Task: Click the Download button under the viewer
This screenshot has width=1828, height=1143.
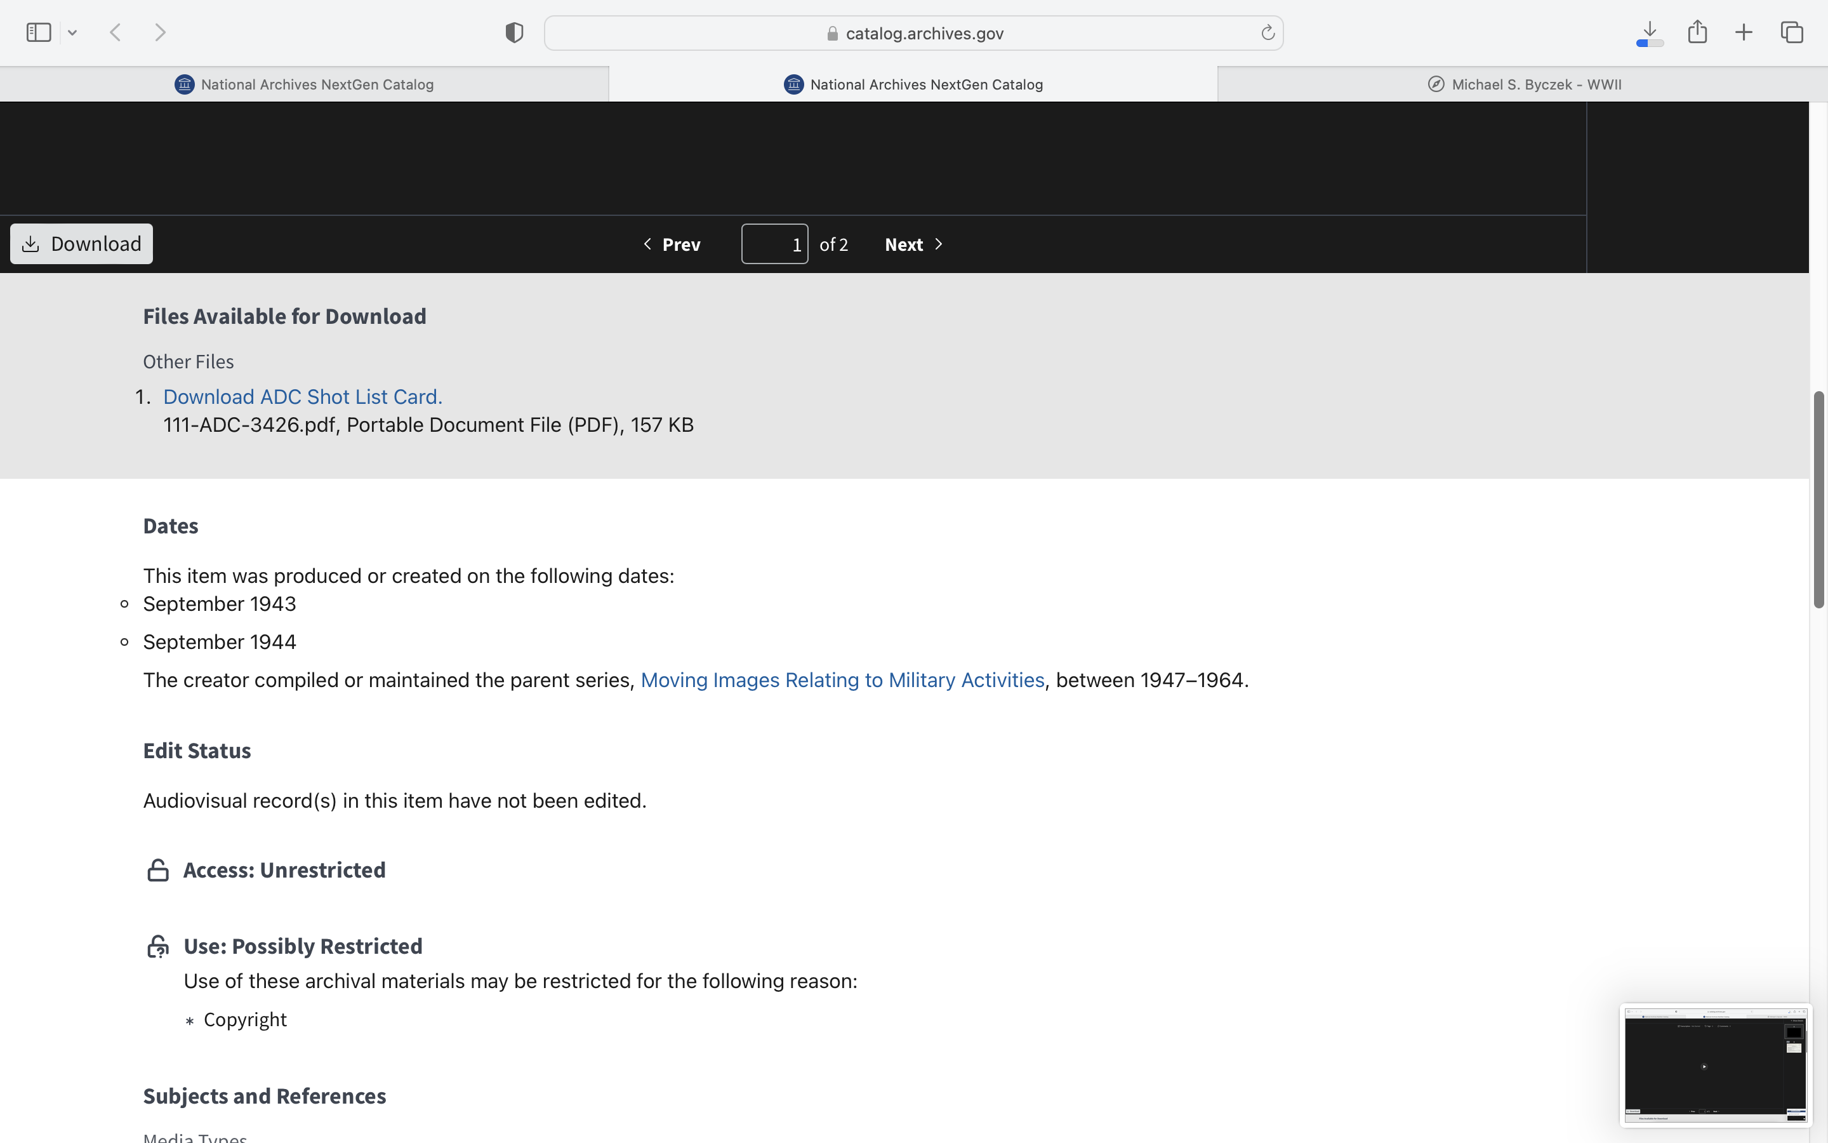Action: (x=82, y=243)
